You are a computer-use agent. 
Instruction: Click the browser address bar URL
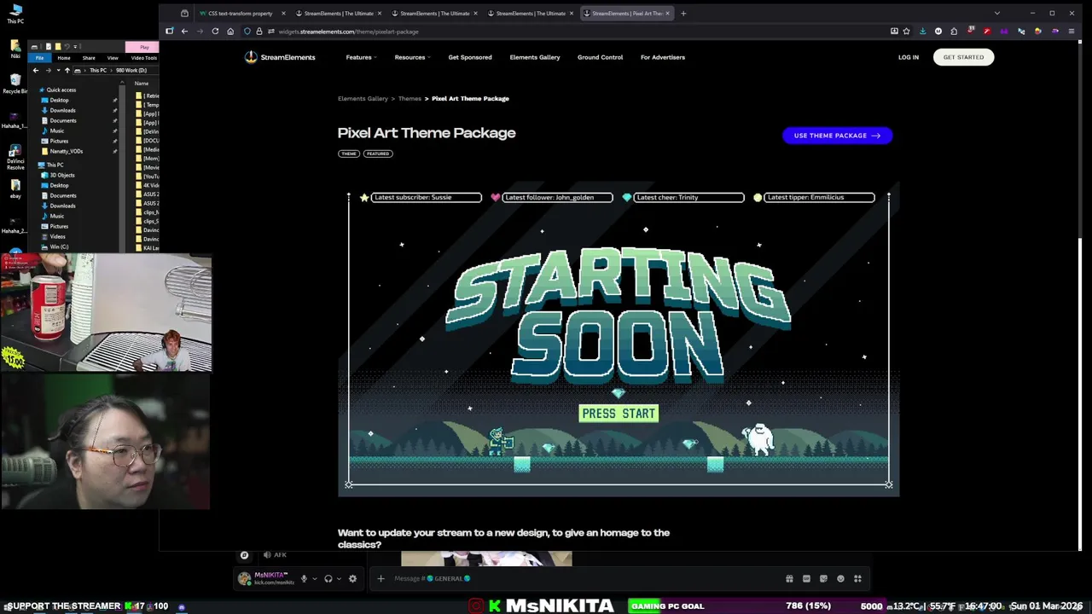[x=348, y=32]
